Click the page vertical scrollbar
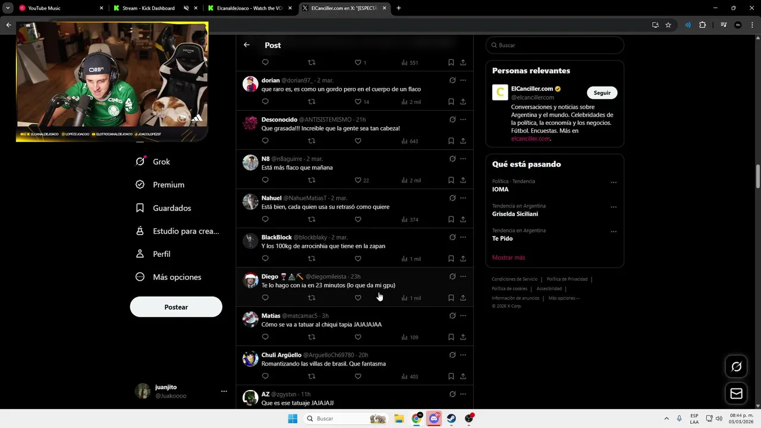The image size is (761, 428). pyautogui.click(x=758, y=176)
